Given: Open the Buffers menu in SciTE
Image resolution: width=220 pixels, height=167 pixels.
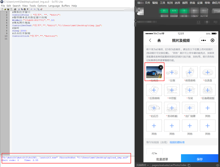Looking at the screenshot, I should point(66,6).
